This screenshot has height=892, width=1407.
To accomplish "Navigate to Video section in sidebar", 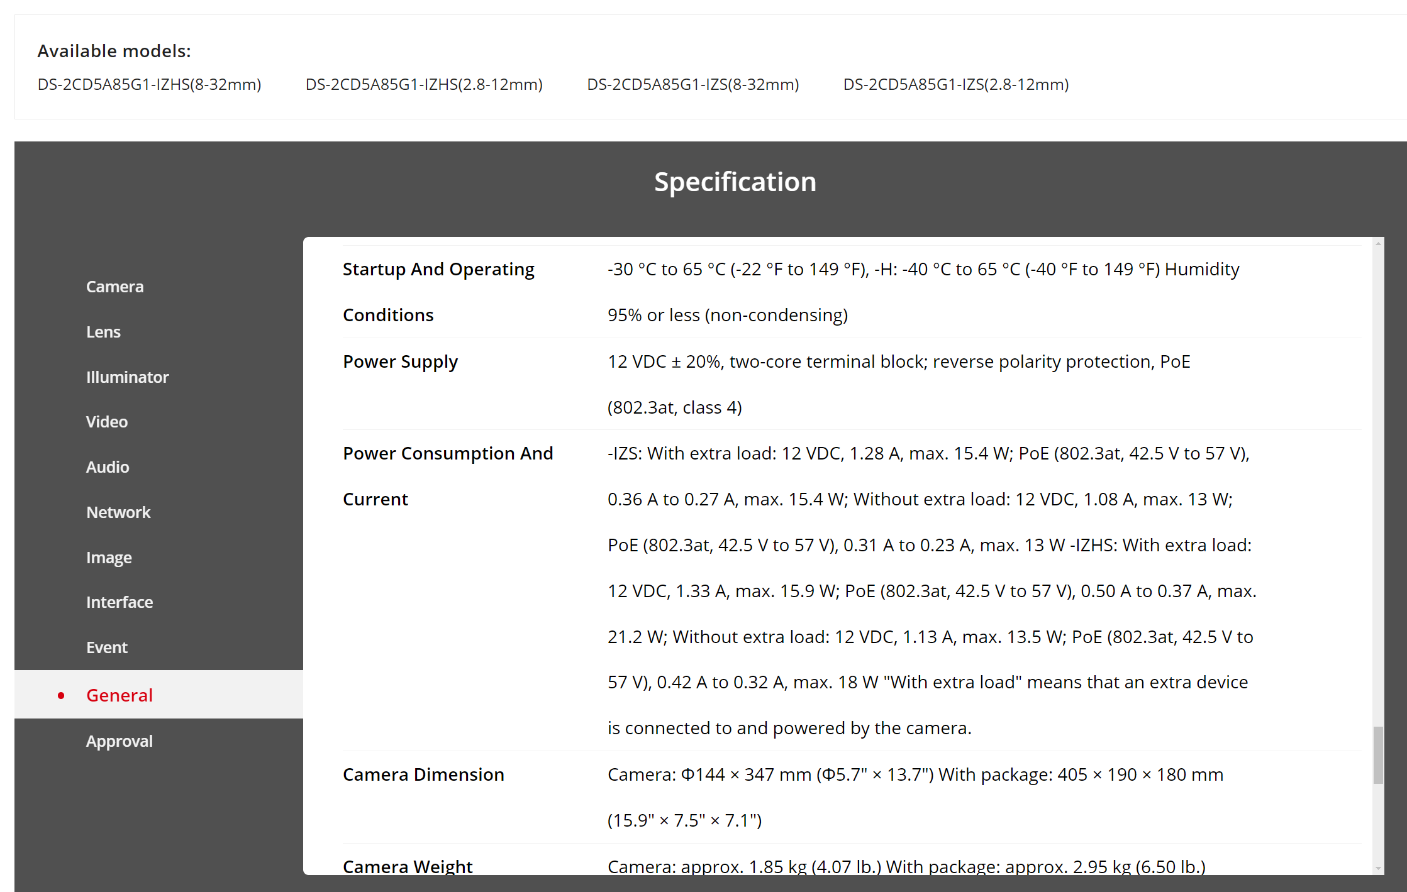I will pyautogui.click(x=107, y=421).
